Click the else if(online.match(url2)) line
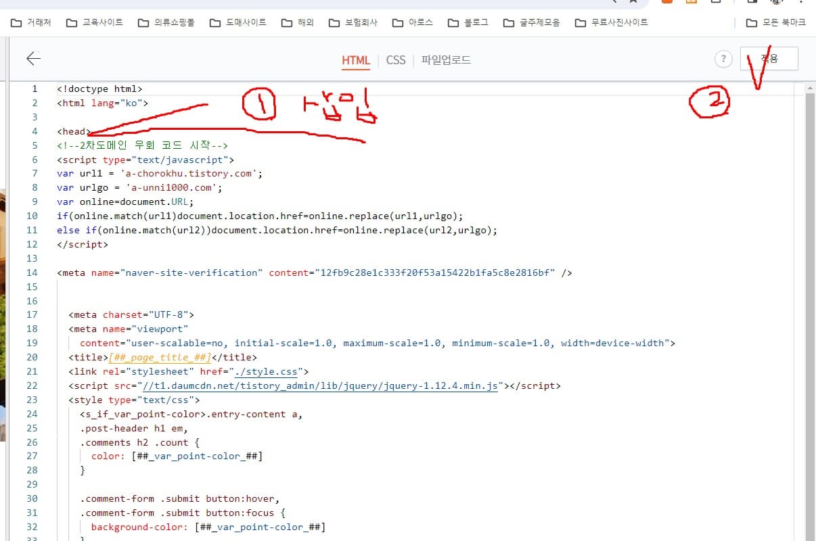The image size is (816, 541). [277, 230]
